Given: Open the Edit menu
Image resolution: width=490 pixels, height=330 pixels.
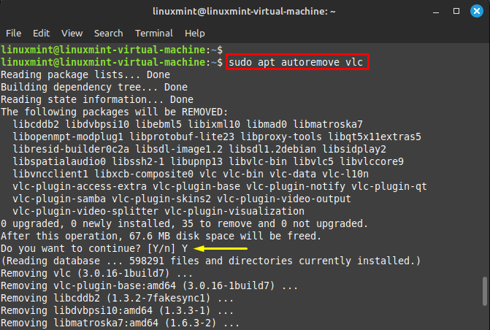Looking at the screenshot, I should (x=41, y=34).
